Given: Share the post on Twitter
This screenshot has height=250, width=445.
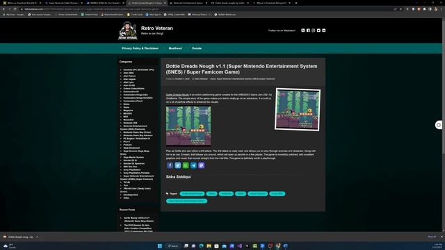Looking at the screenshot, I should tap(178, 165).
